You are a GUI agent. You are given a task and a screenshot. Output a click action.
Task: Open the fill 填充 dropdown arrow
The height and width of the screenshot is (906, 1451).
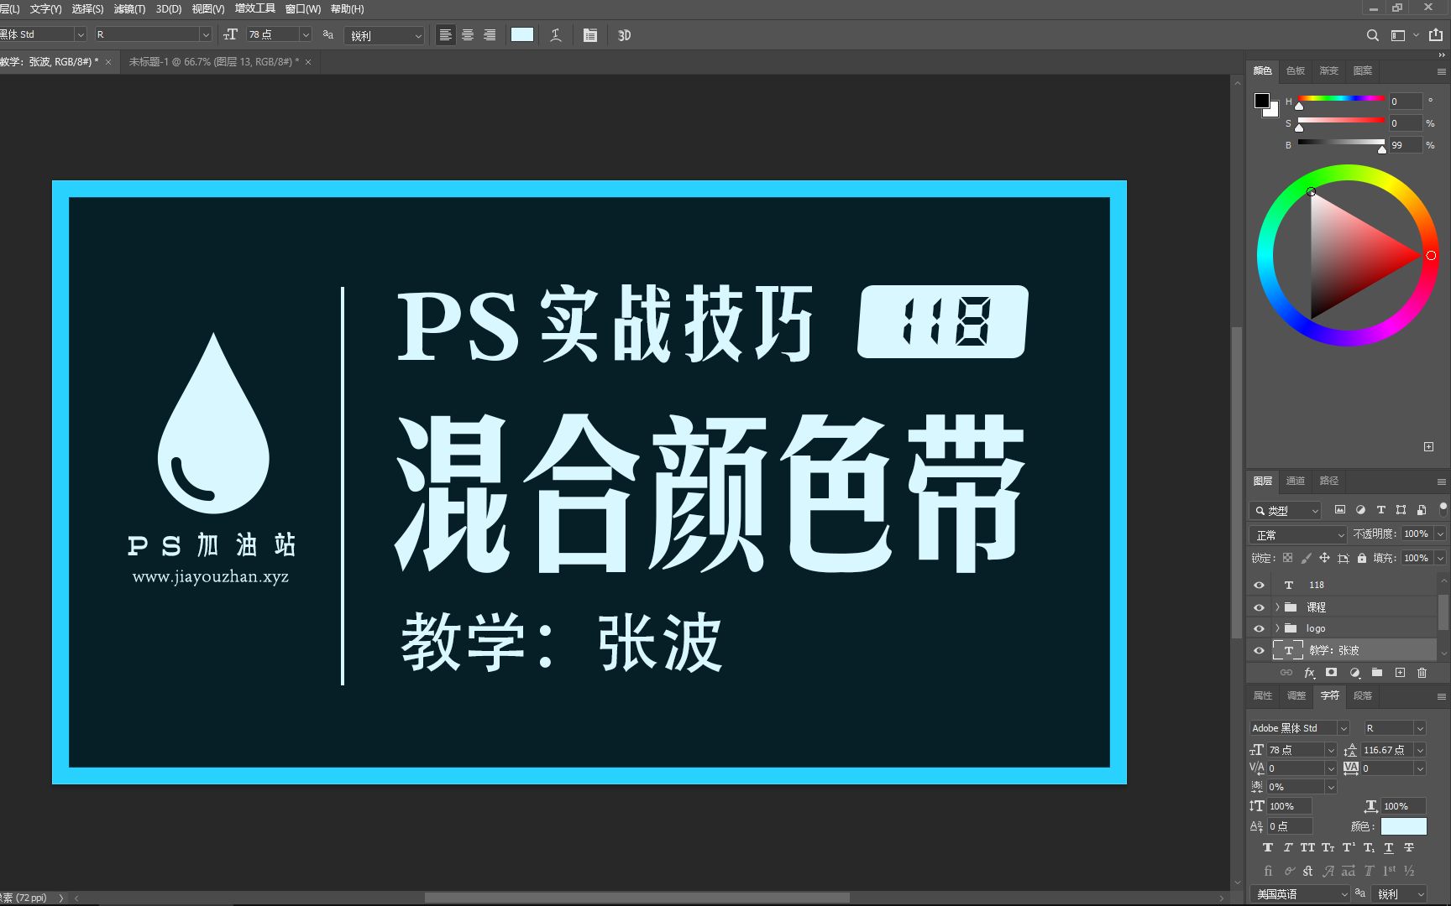1440,558
